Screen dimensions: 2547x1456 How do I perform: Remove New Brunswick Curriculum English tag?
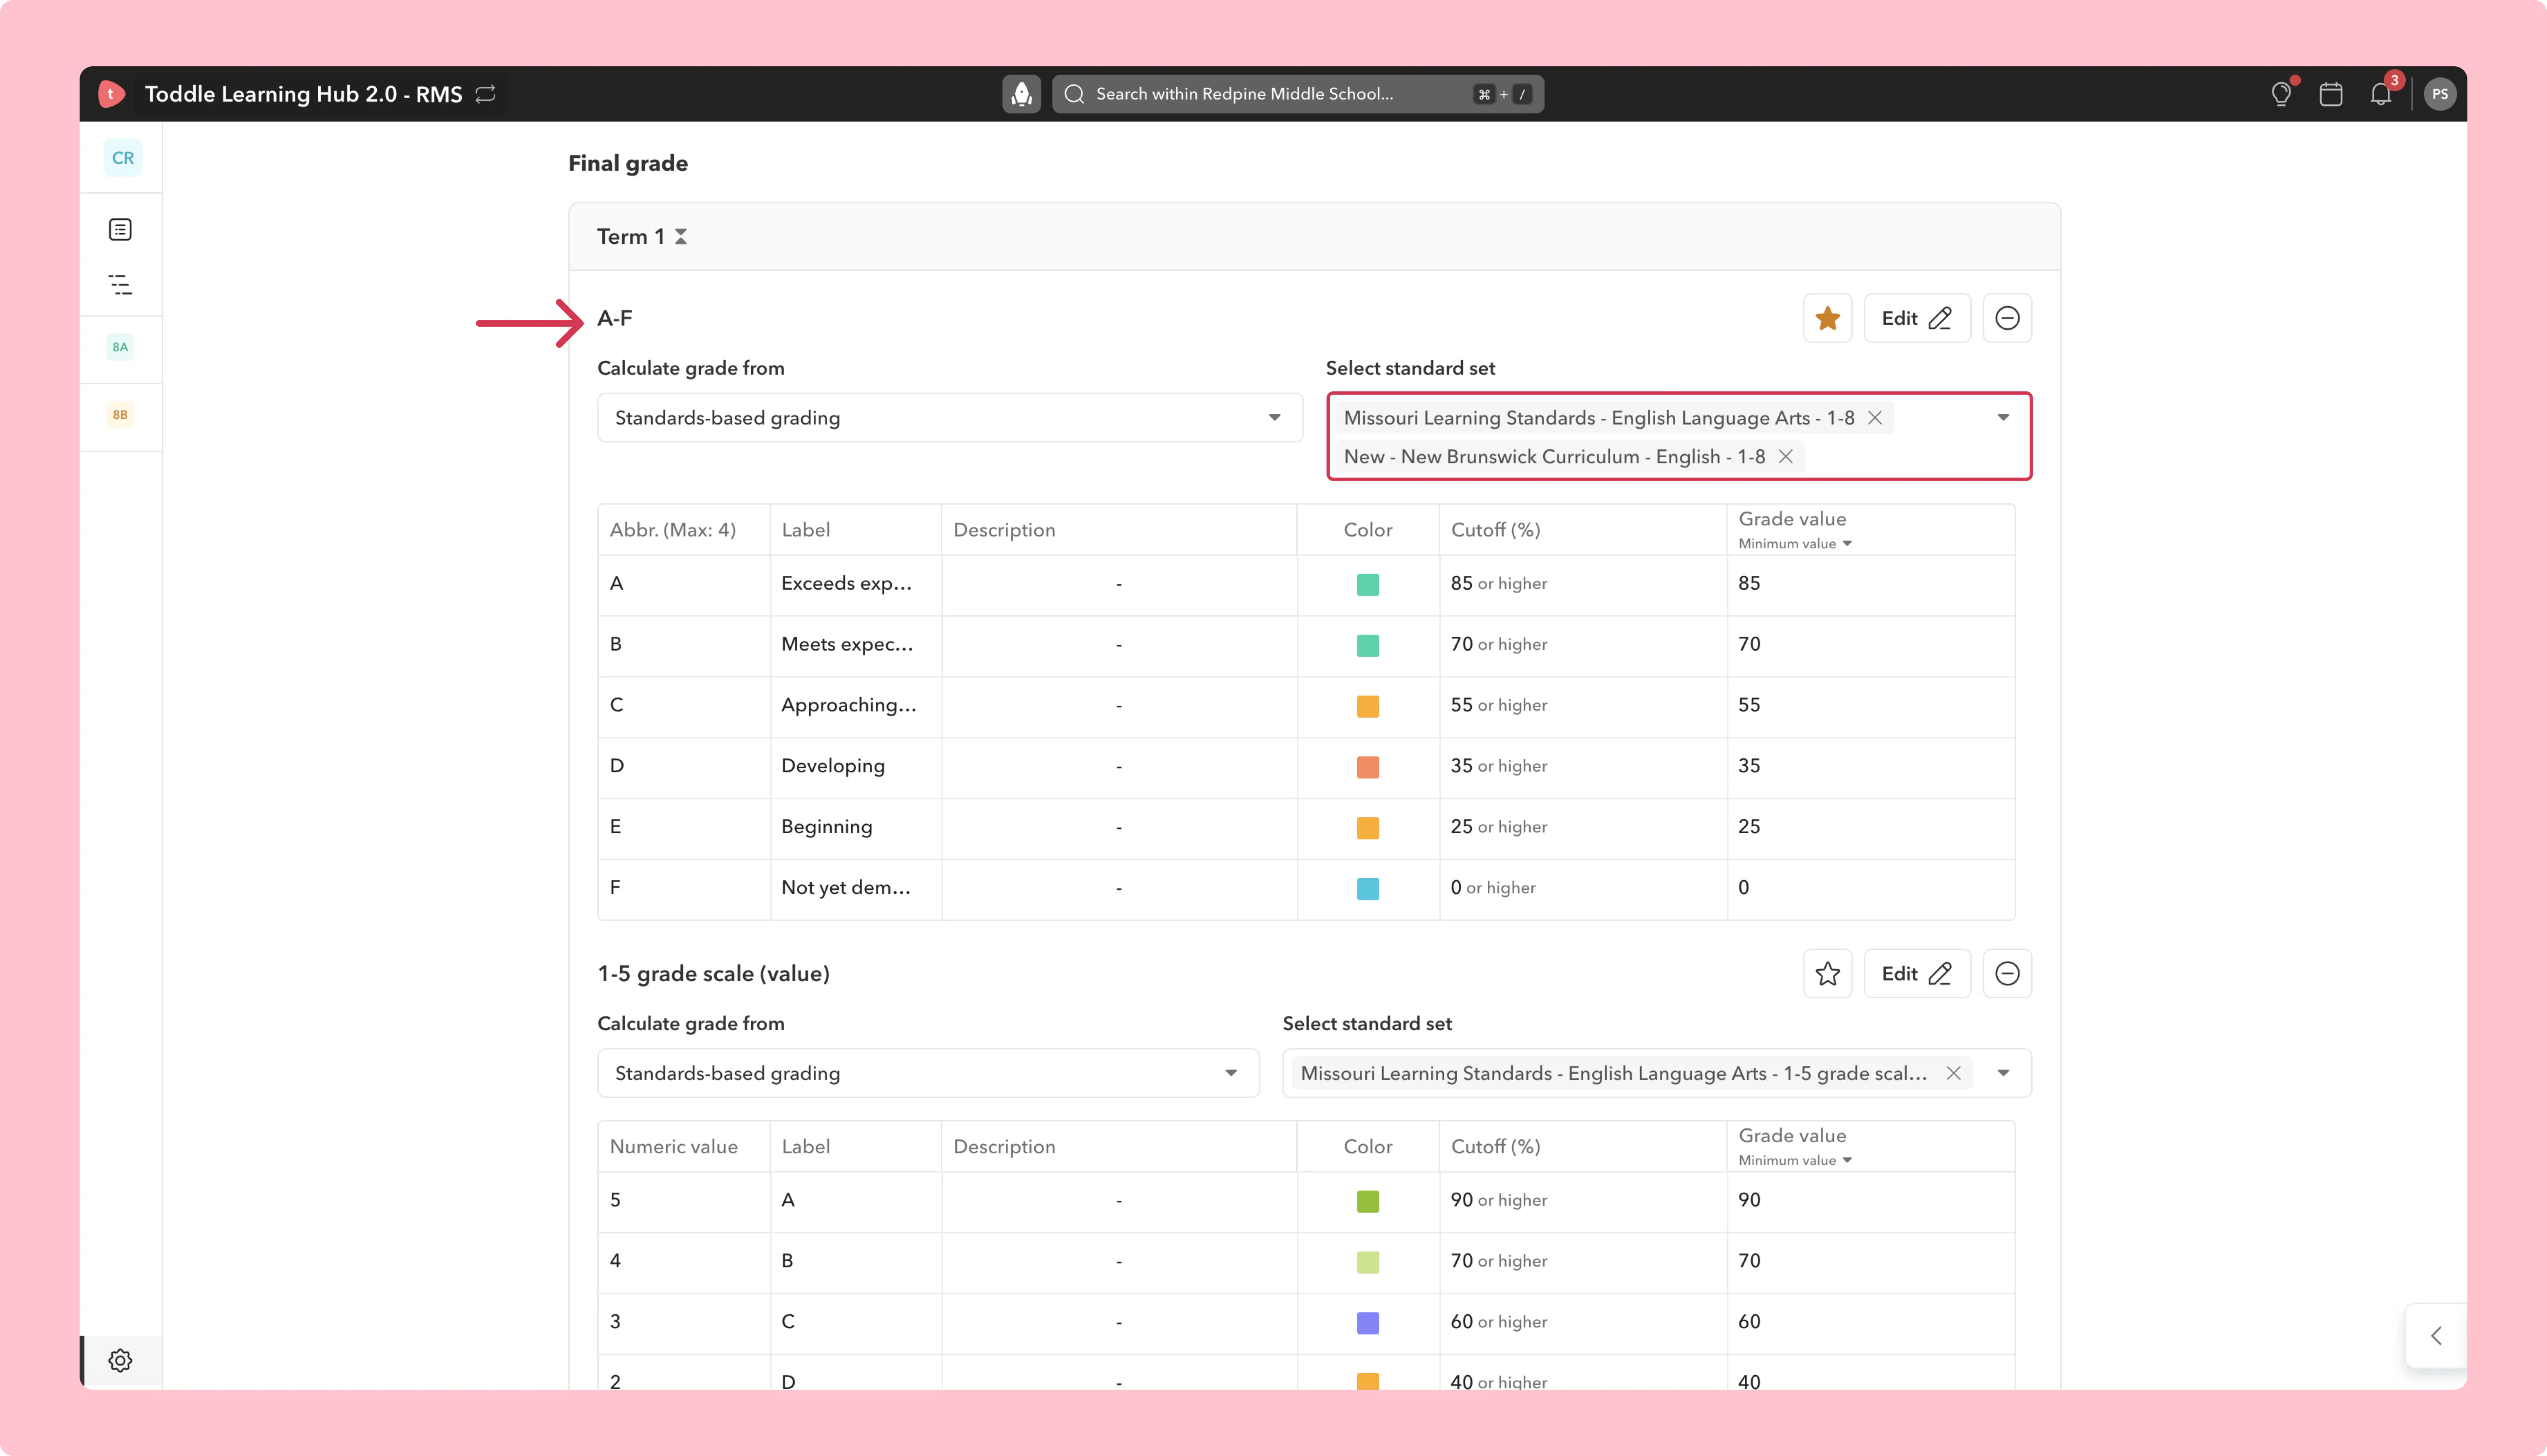pyautogui.click(x=1785, y=457)
